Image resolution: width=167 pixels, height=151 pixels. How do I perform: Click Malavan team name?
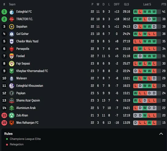pos(21,78)
